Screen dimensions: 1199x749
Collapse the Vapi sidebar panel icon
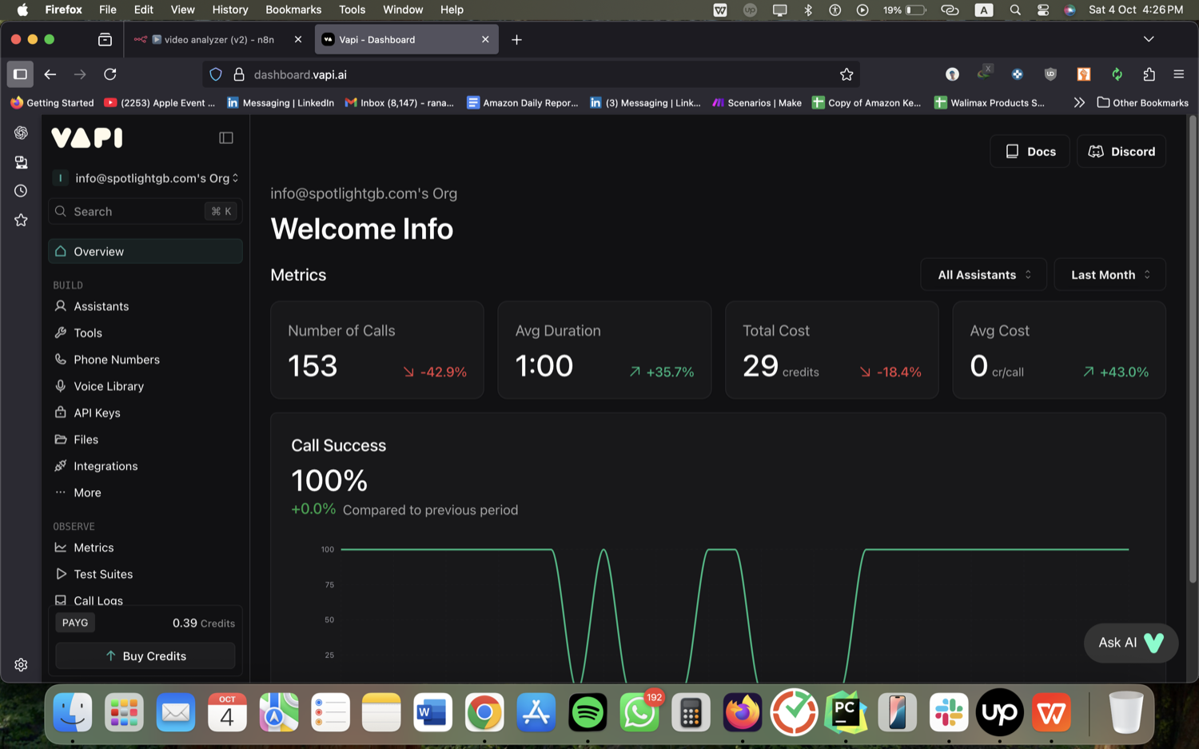coord(226,138)
